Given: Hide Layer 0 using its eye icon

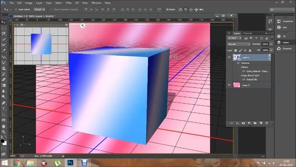Looking at the screenshot, I should 229,85.
